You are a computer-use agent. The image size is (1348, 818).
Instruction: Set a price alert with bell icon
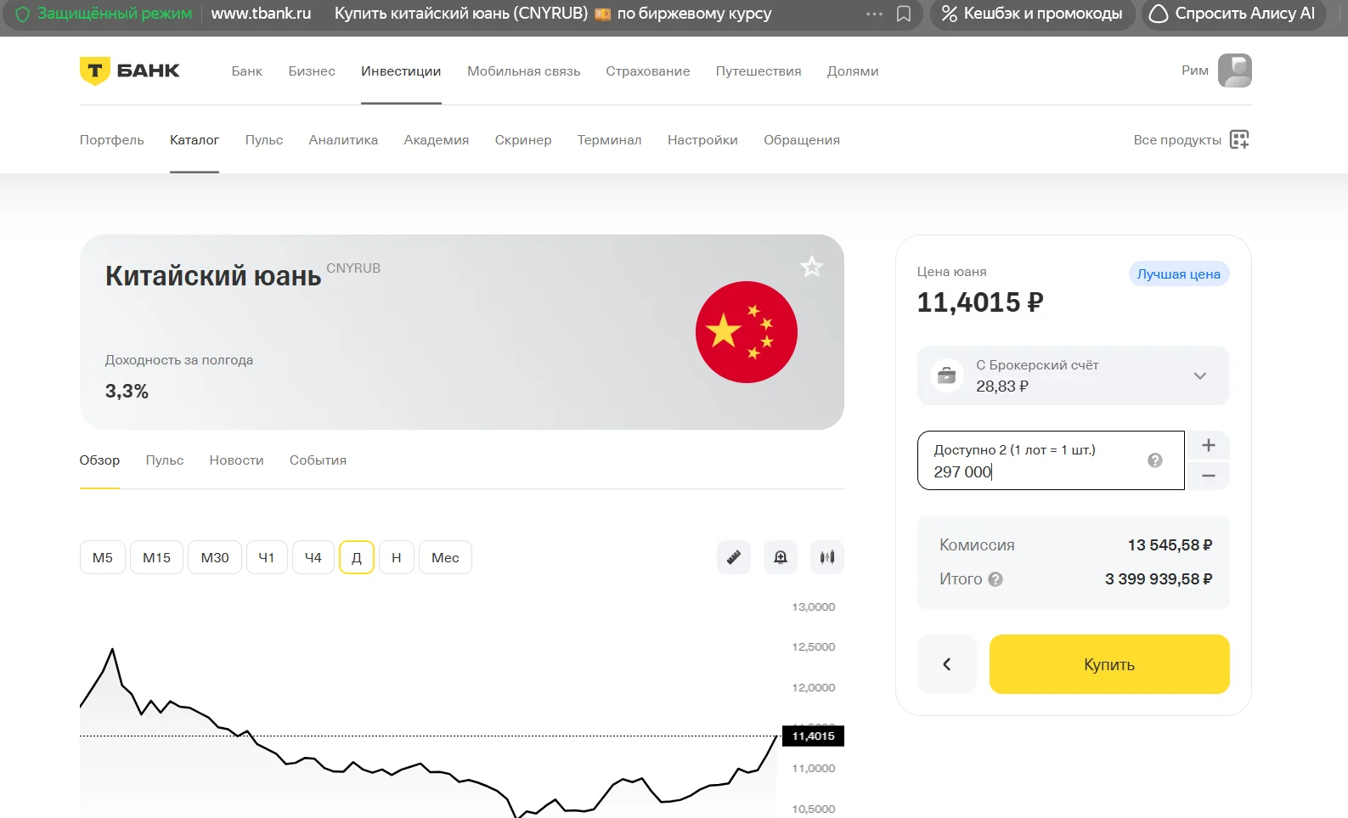point(781,557)
